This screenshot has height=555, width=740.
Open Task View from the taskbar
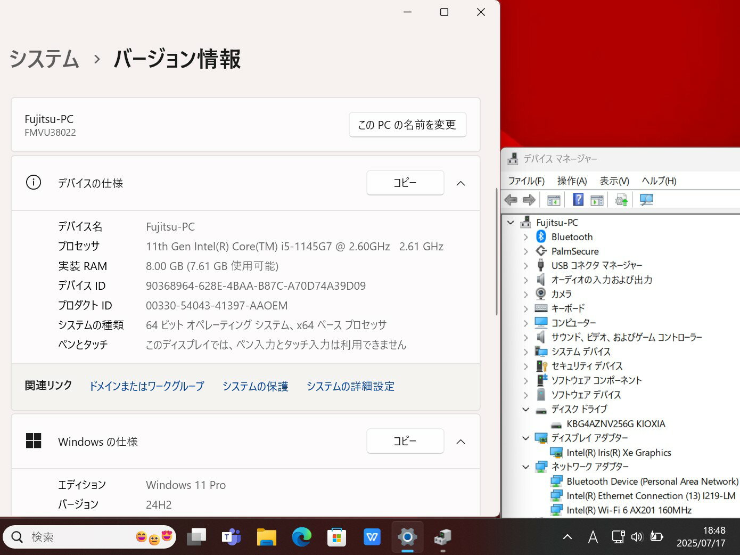[196, 537]
